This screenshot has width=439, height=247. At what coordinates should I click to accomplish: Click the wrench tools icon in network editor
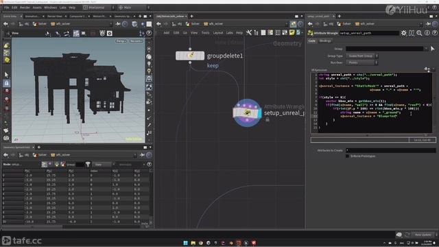coord(248,33)
